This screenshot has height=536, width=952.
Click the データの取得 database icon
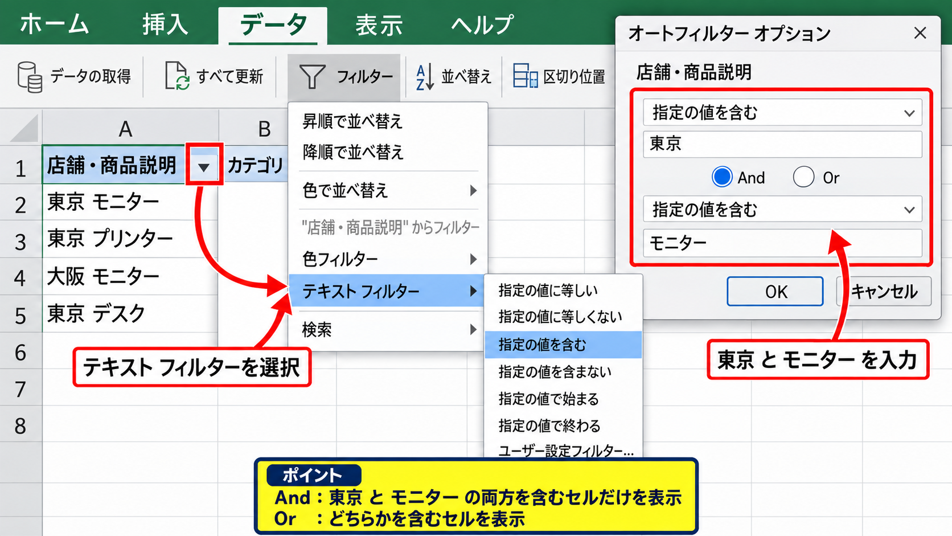[29, 76]
